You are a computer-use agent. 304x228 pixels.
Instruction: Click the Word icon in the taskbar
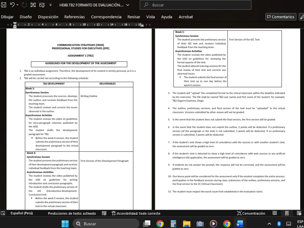240,224
